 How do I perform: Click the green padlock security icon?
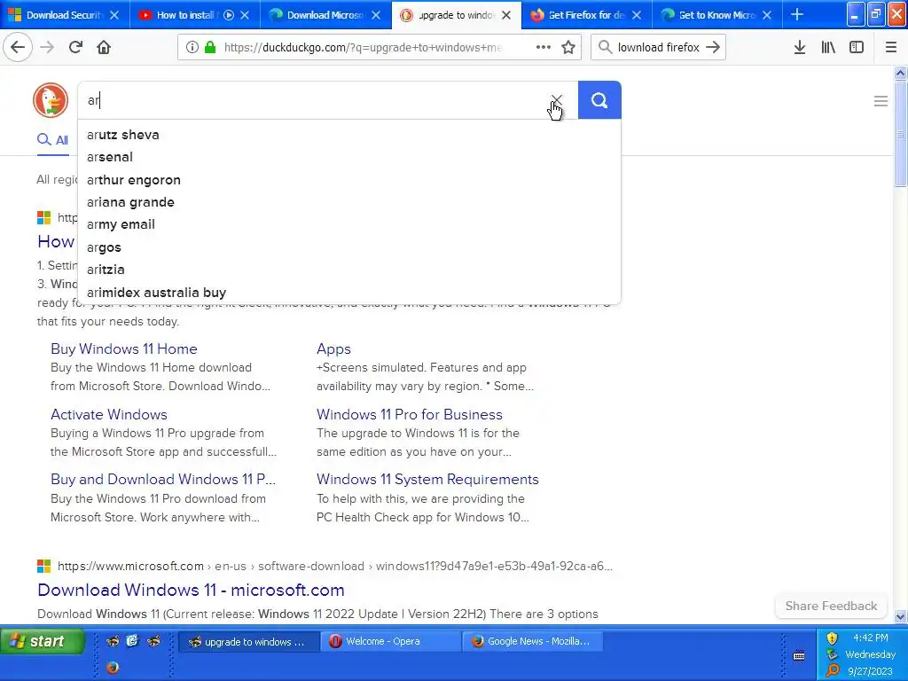tap(209, 48)
